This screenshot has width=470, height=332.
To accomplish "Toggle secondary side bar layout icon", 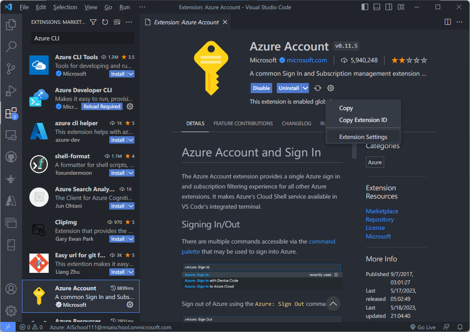I will [x=389, y=7].
